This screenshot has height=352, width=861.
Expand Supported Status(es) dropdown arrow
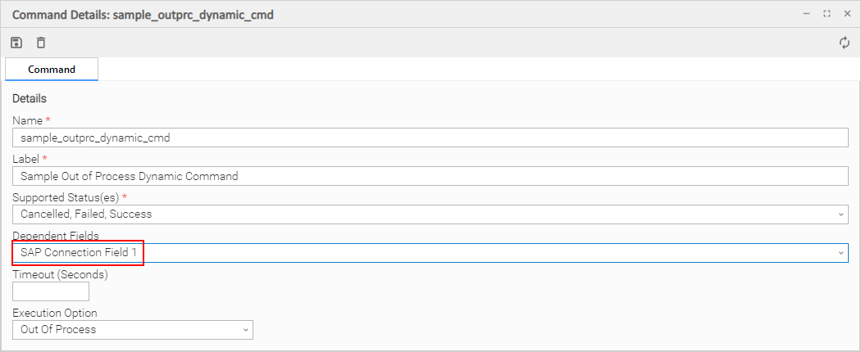coord(840,214)
